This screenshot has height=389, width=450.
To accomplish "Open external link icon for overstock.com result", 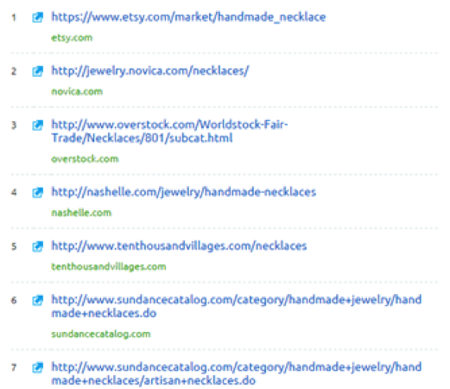I will click(x=37, y=125).
